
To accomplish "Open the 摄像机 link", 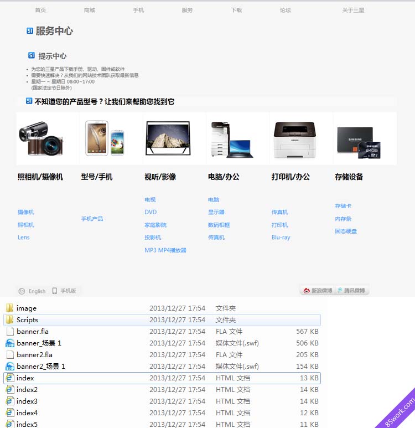I will tap(26, 212).
